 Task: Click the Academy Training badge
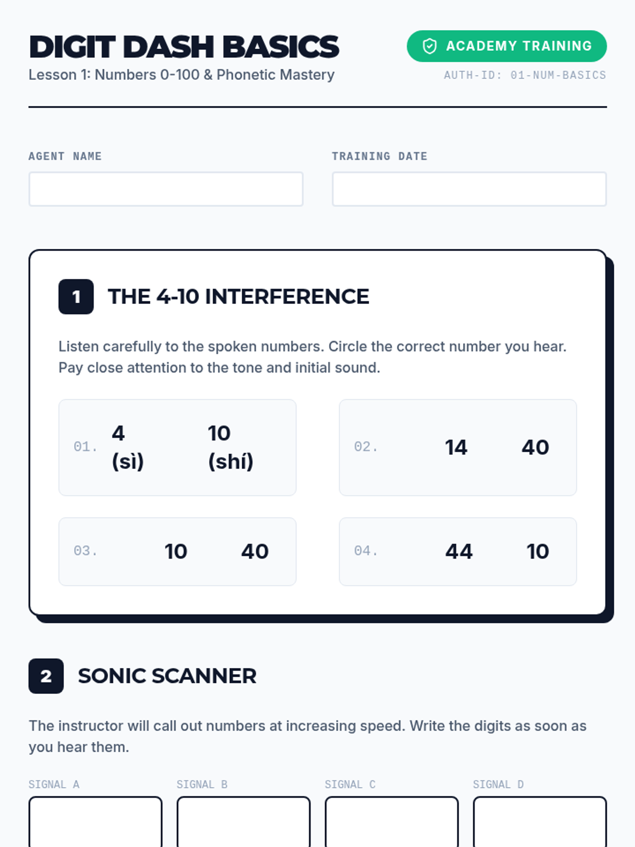[506, 46]
